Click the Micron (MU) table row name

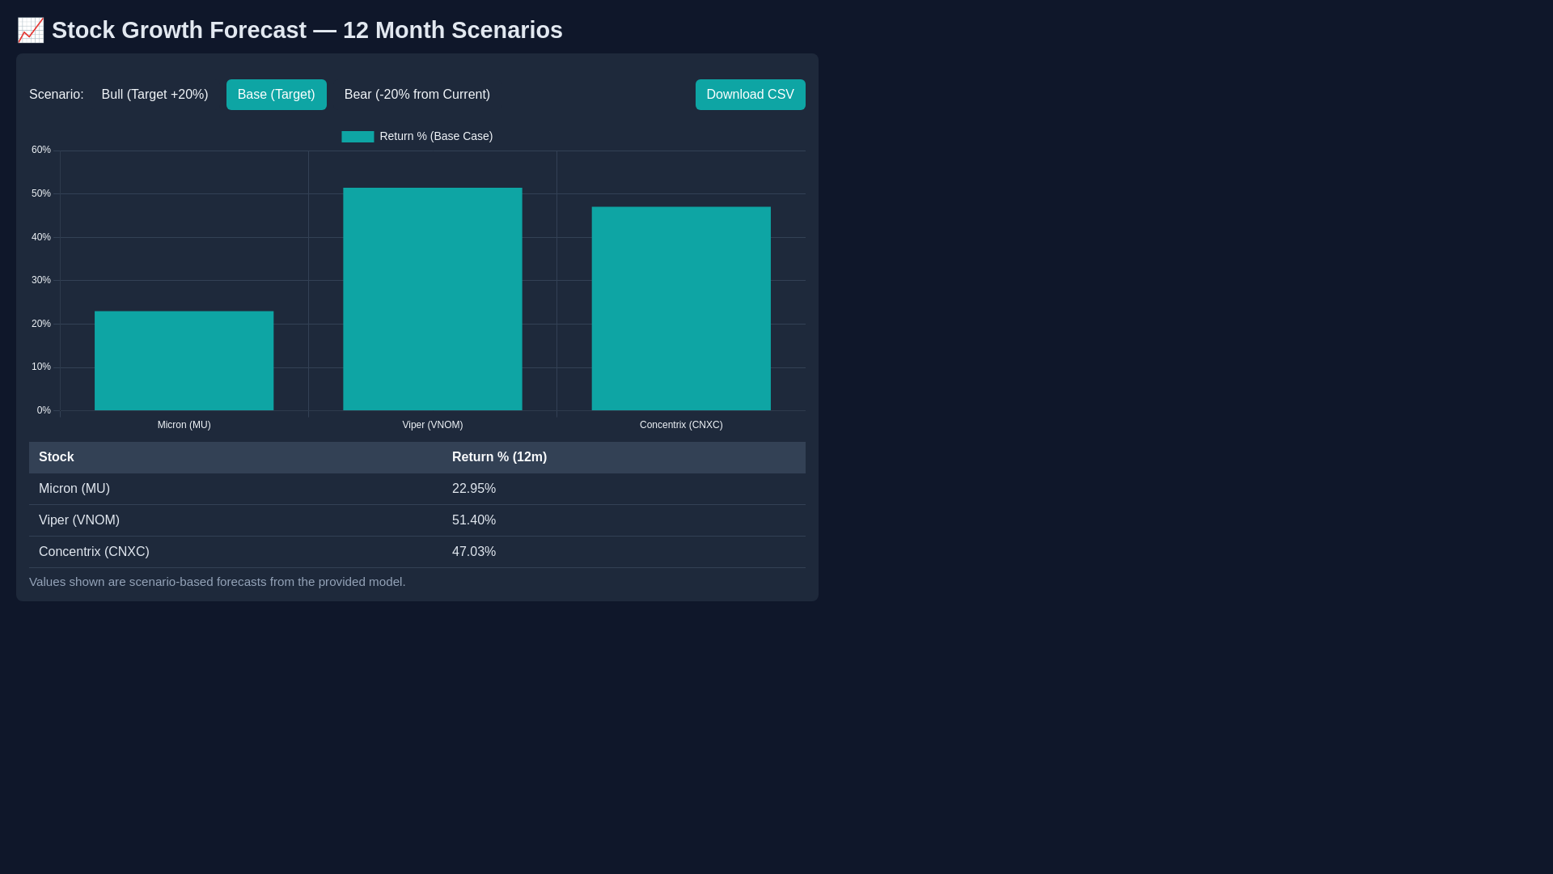[74, 489]
